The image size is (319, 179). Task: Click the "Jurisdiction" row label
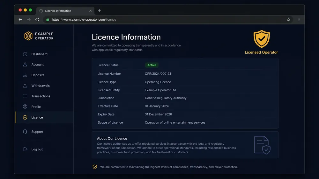tap(106, 98)
